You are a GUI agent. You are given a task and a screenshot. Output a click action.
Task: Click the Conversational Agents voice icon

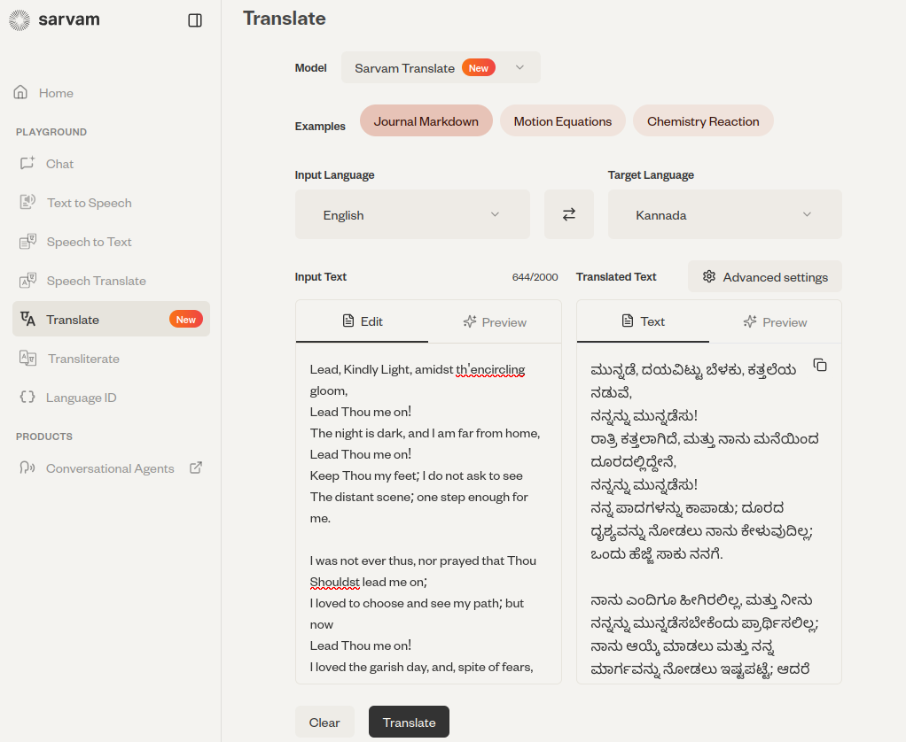(x=27, y=468)
